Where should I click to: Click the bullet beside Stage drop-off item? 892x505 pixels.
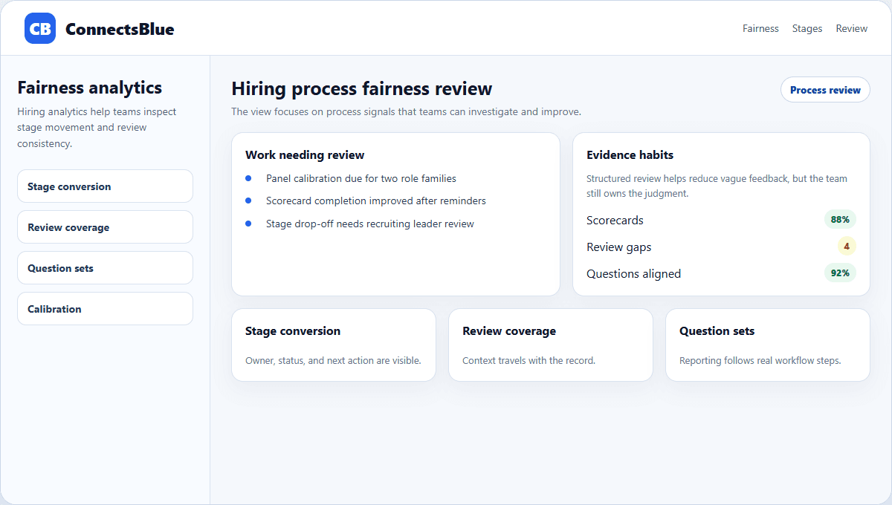(x=248, y=223)
